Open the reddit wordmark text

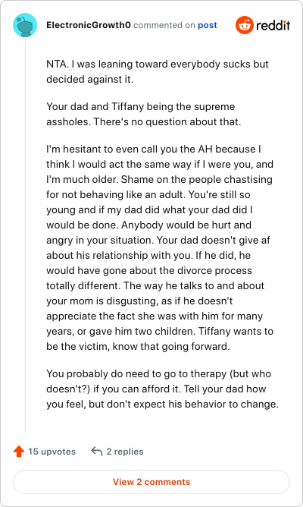click(273, 25)
